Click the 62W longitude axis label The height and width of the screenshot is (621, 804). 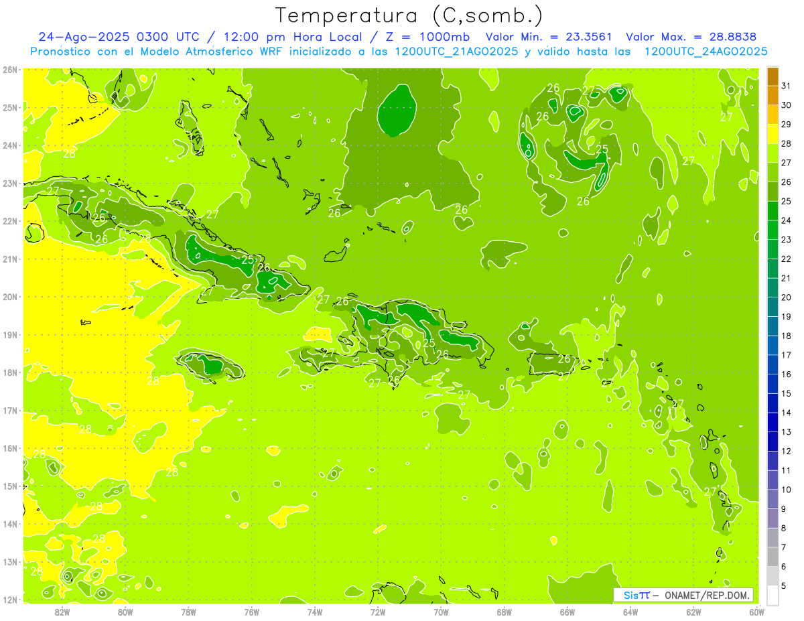pyautogui.click(x=693, y=611)
